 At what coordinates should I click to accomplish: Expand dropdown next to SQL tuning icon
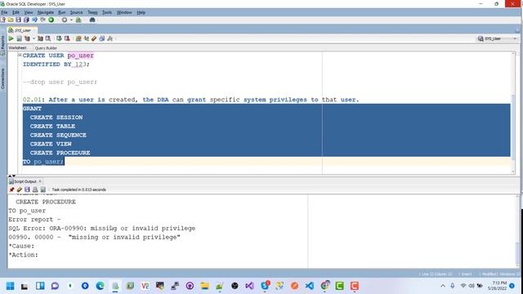[x=34, y=38]
